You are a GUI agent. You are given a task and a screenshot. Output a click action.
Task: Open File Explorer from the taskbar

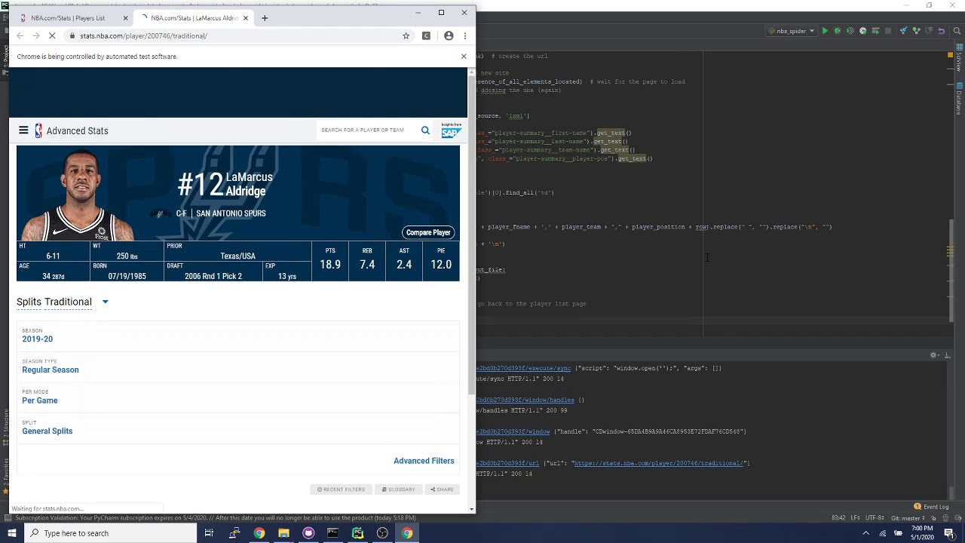[x=283, y=533]
